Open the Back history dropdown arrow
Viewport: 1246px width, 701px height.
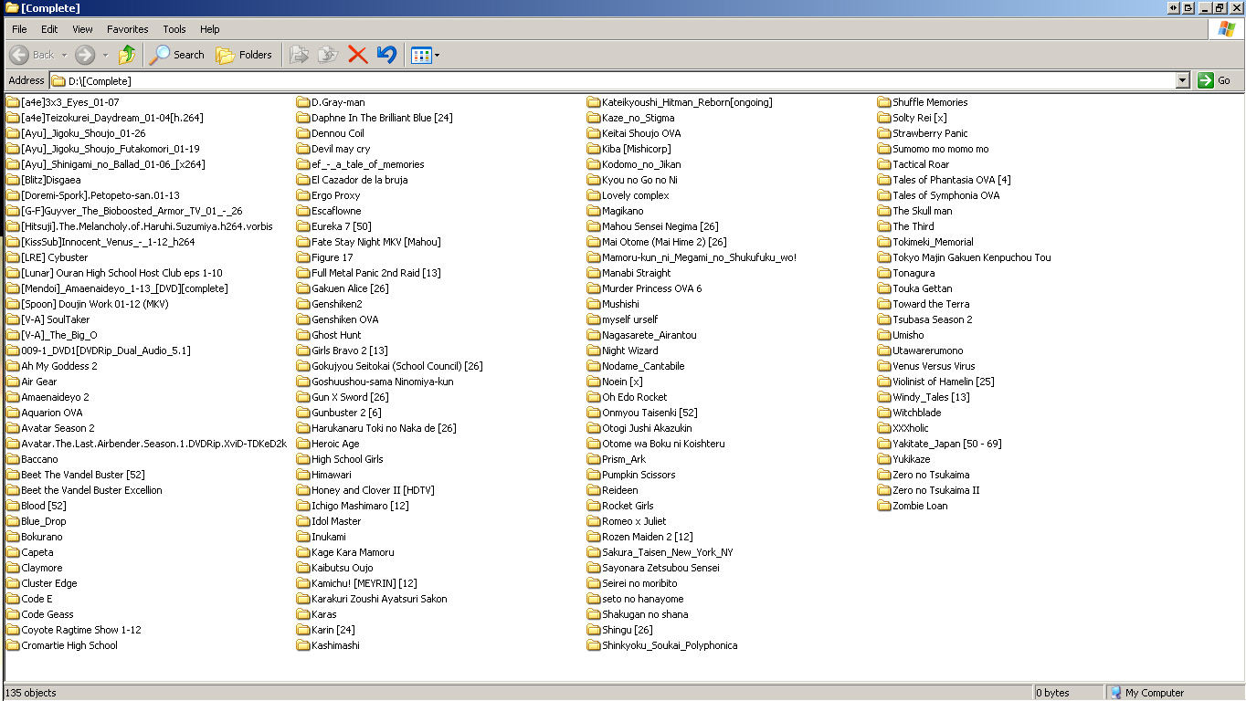[x=64, y=55]
